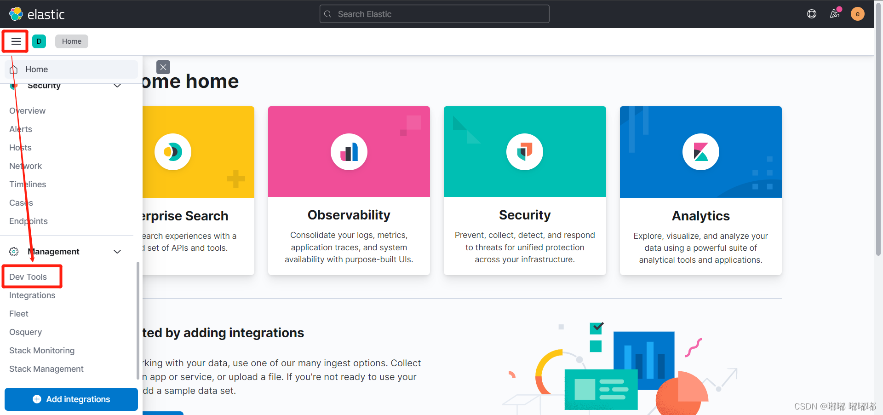Click the Home icon in sidebar
Screen dimensions: 883x415
[14, 69]
